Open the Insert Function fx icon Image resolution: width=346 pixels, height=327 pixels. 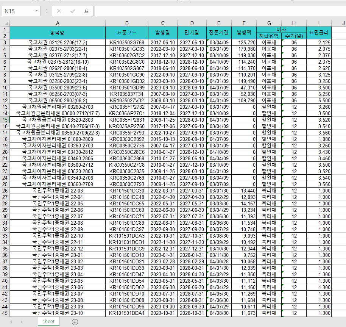pyautogui.click(x=86, y=11)
